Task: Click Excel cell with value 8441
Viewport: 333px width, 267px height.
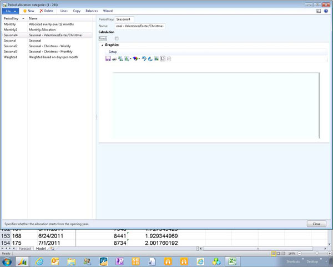Action: 102,236
